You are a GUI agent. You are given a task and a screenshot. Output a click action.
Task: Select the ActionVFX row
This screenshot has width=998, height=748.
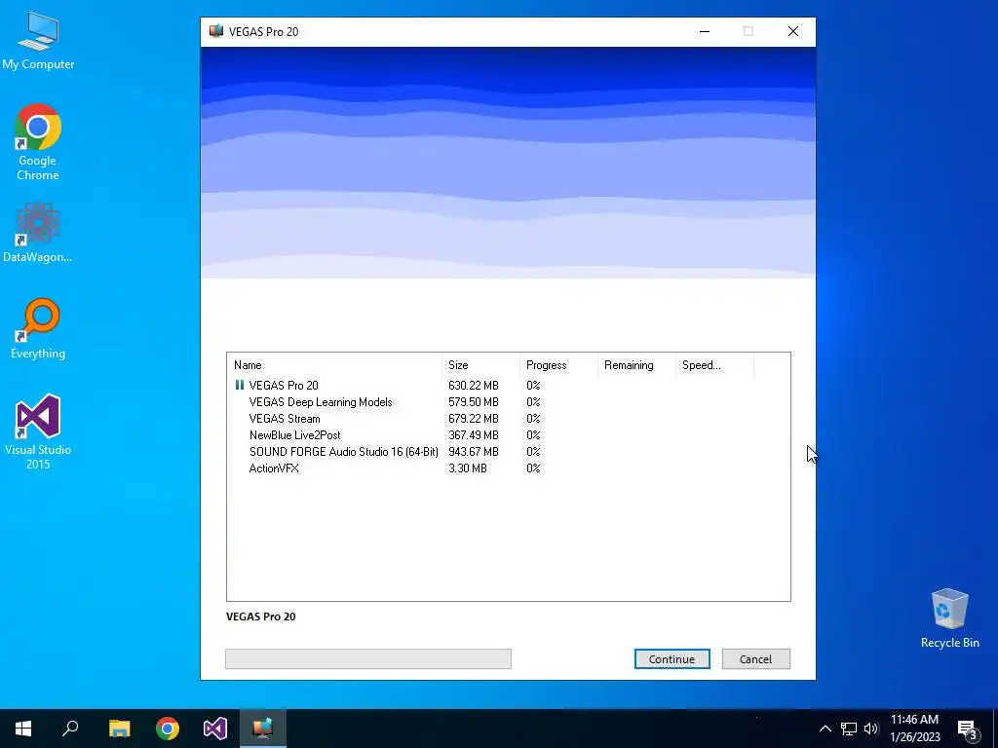coord(508,468)
